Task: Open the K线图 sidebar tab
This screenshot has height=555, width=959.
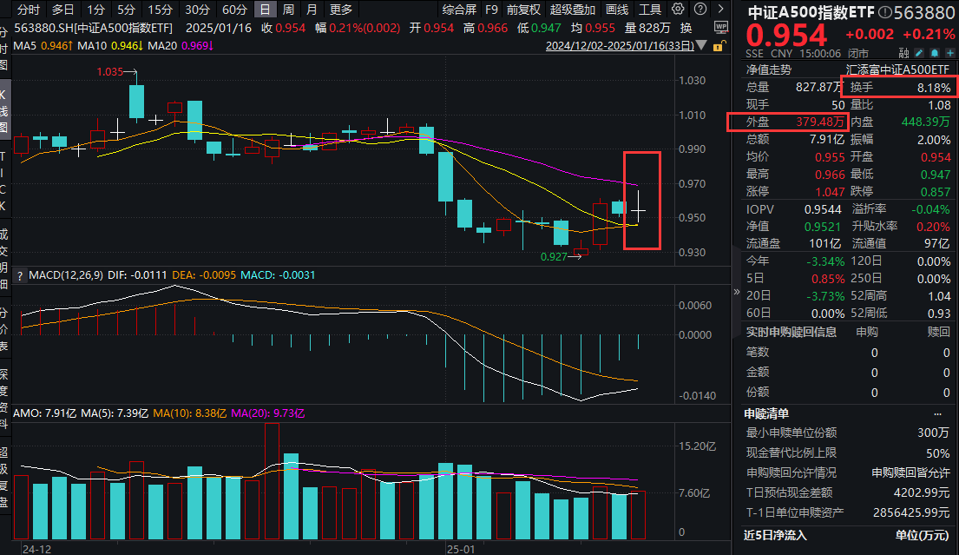Action: coord(4,111)
